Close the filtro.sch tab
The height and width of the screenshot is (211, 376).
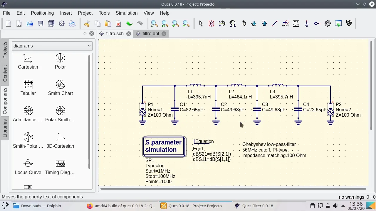(x=129, y=34)
